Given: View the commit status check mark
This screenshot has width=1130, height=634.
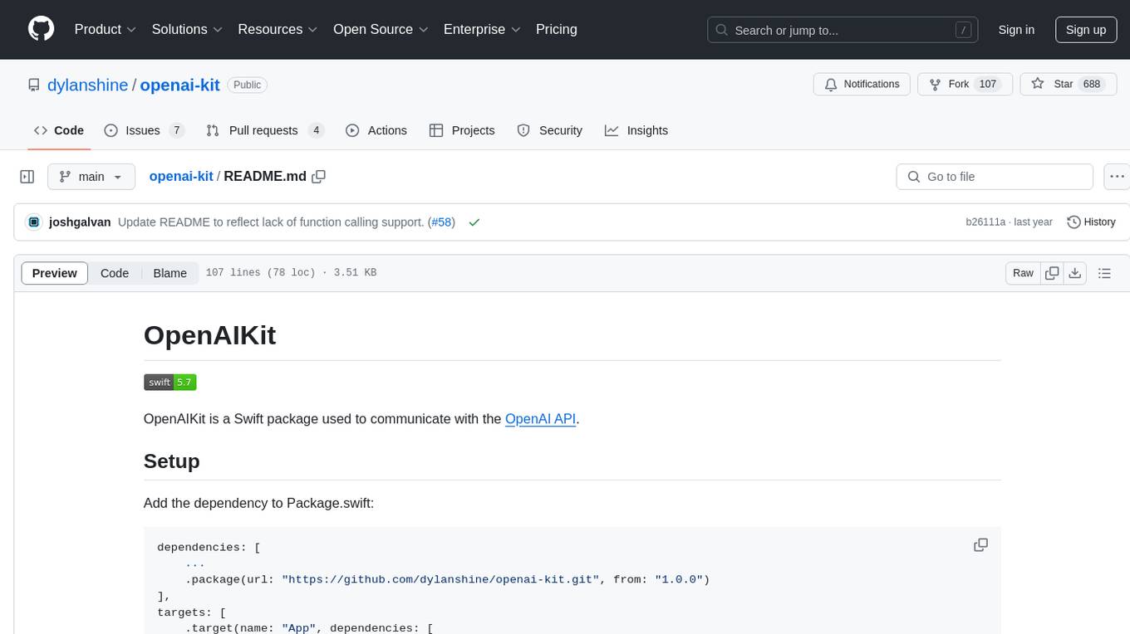Looking at the screenshot, I should tap(474, 222).
